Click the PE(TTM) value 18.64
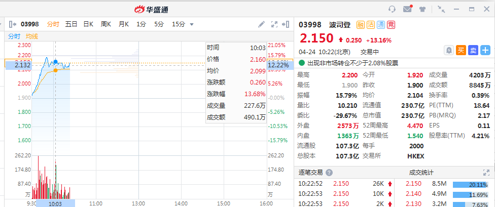 [x=483, y=106]
